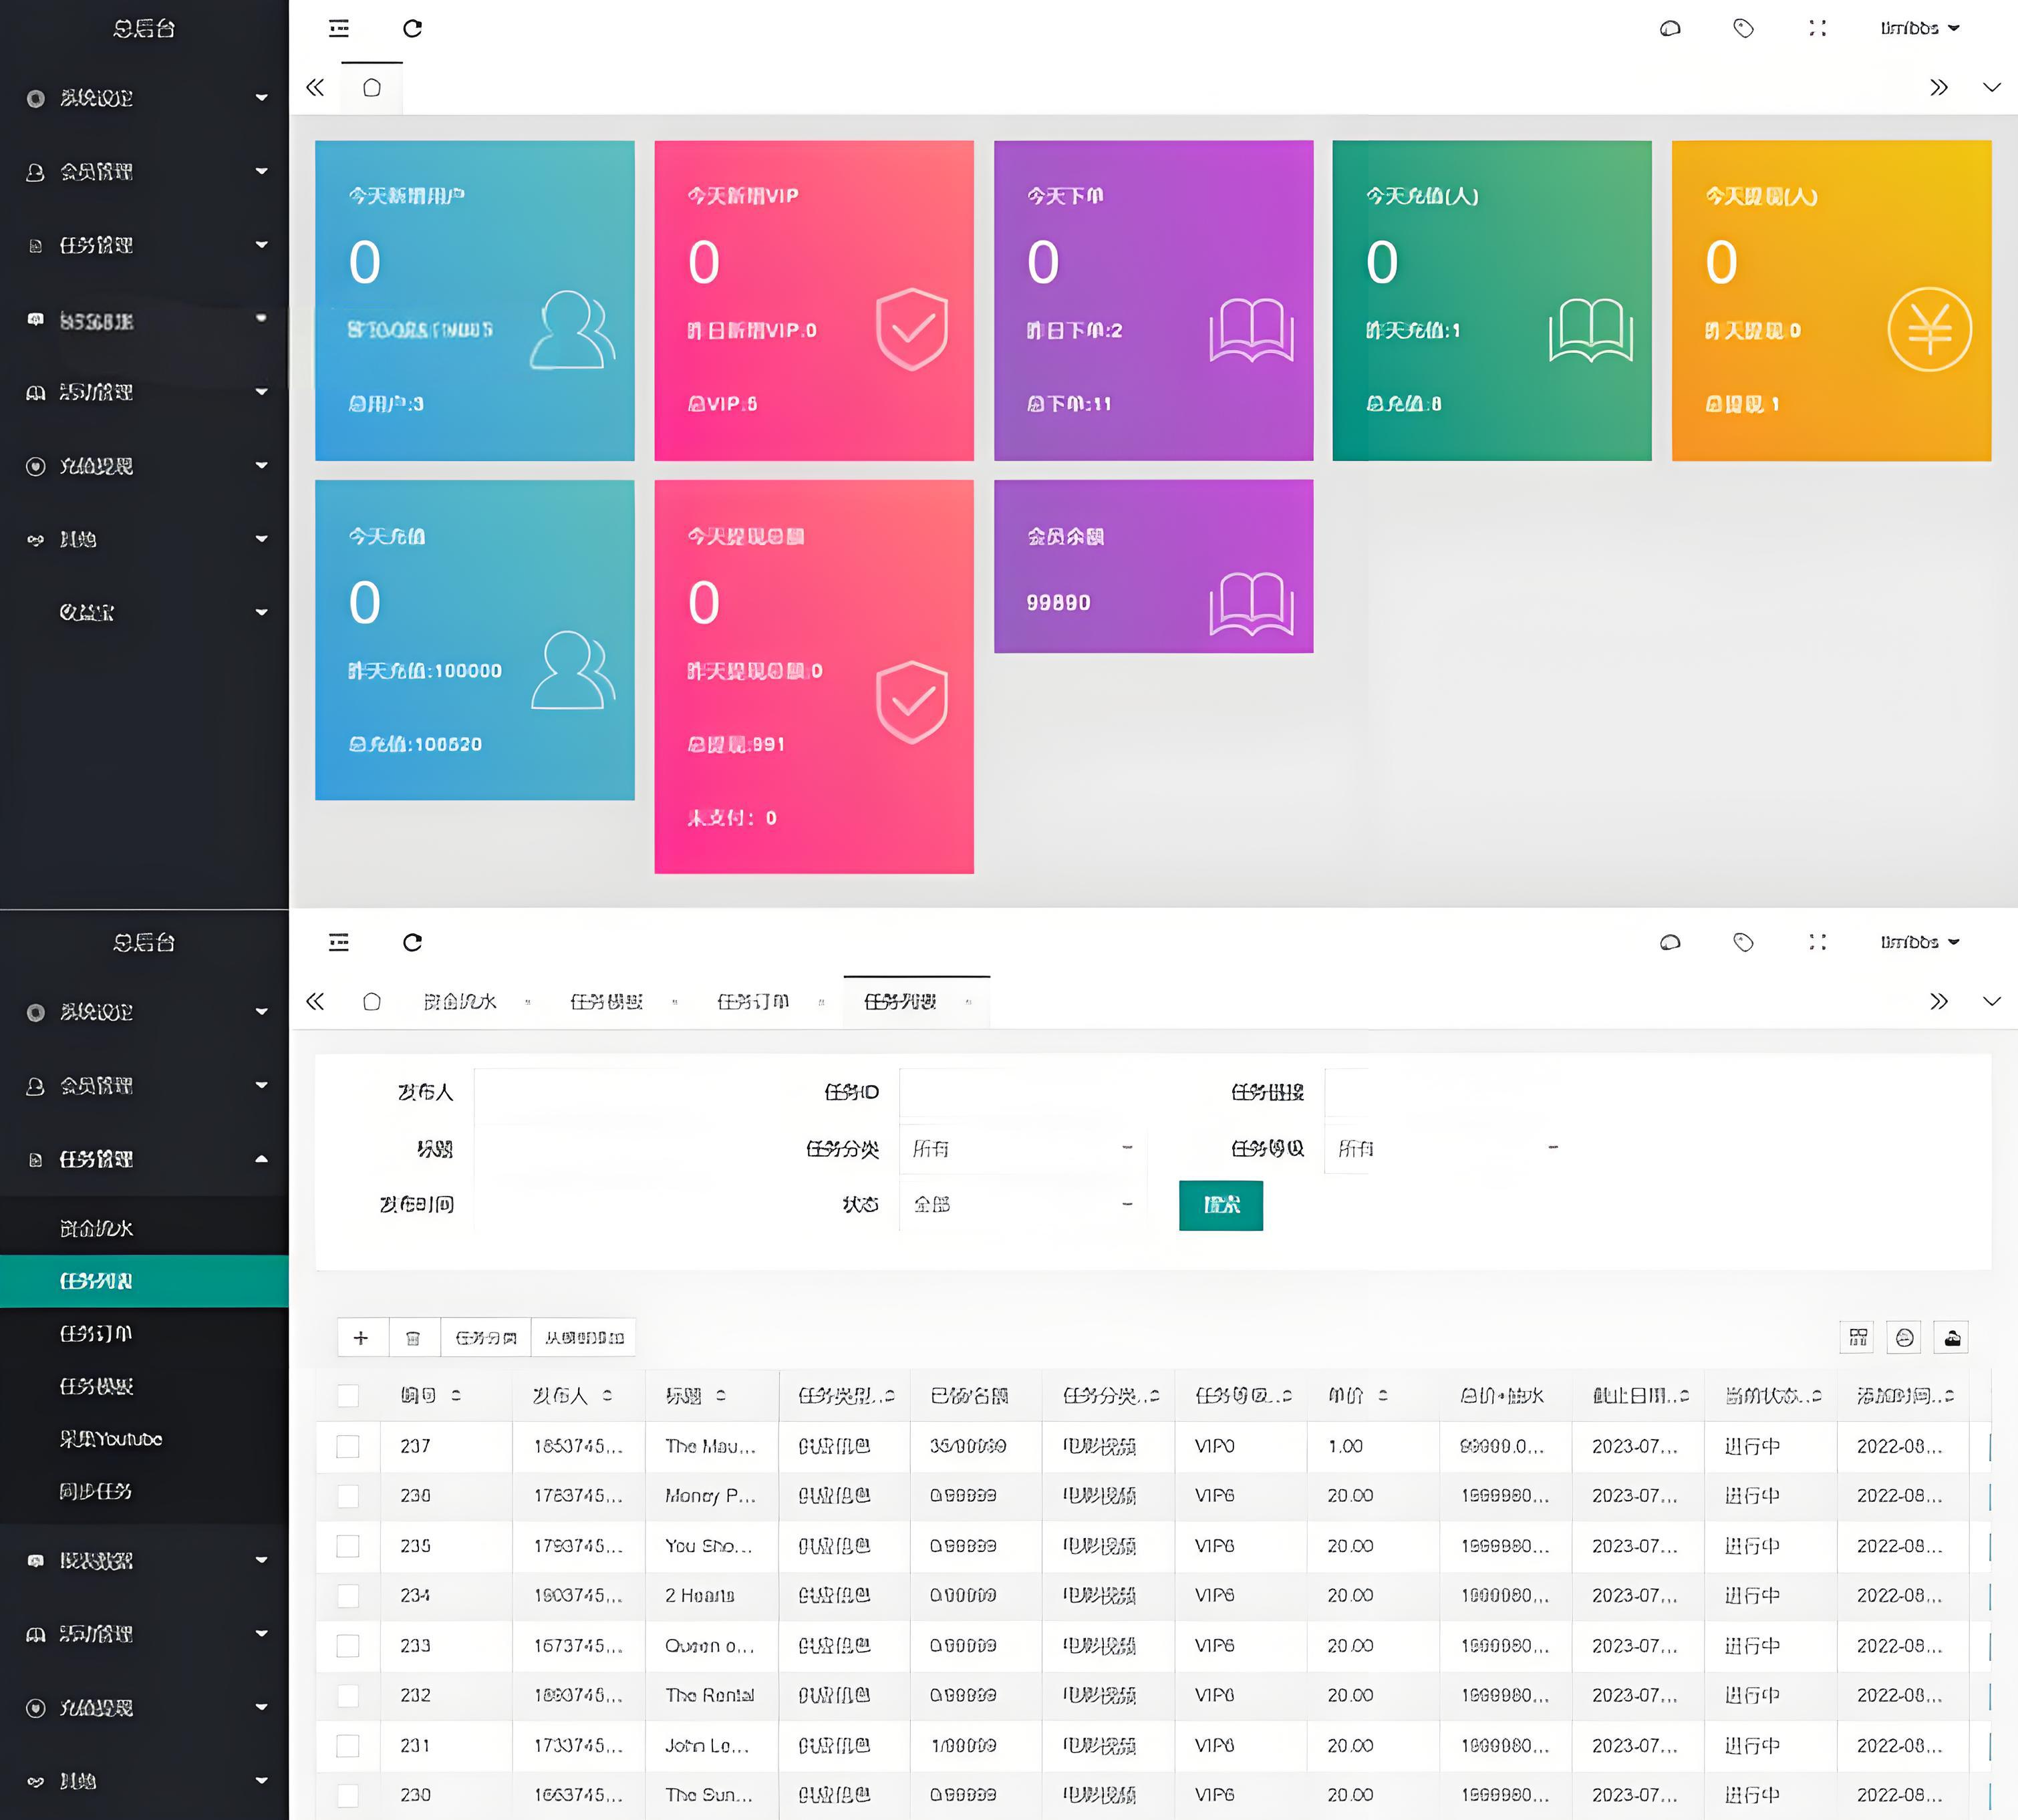Click the title cell "The Rental"

click(x=710, y=1696)
